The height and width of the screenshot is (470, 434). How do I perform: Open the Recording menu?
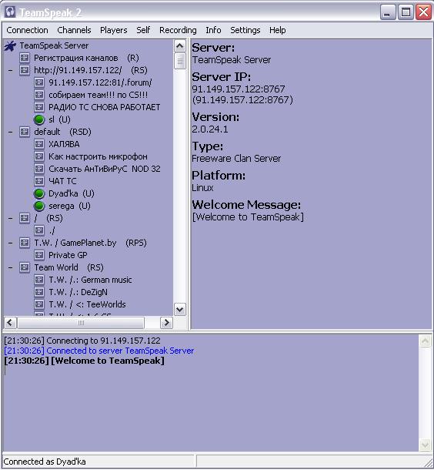pyautogui.click(x=178, y=30)
